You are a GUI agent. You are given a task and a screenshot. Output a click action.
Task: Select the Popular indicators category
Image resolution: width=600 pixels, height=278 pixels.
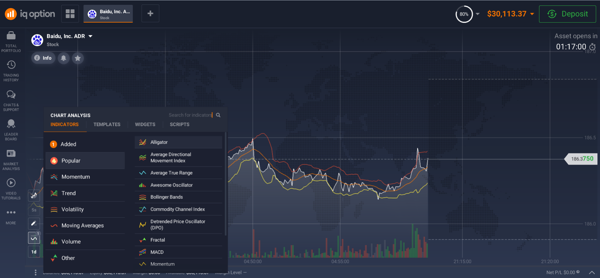coord(85,161)
